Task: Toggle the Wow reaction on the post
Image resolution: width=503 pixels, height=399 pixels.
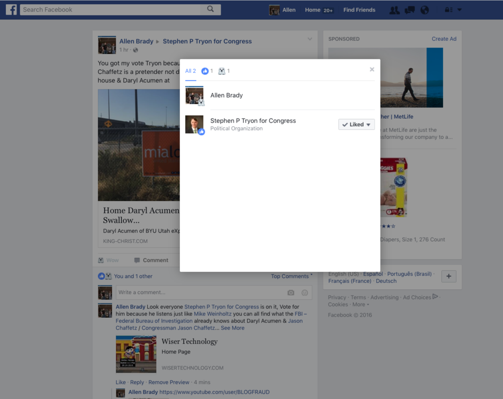Action: [108, 260]
